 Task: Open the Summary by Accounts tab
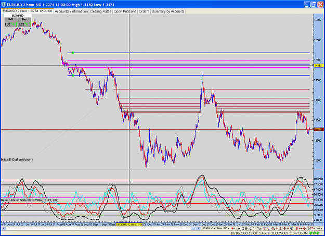(168, 11)
